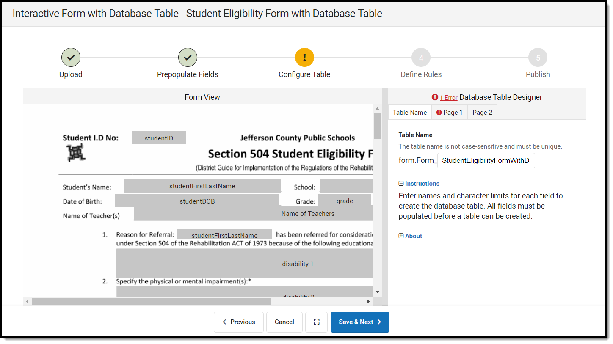Select the studentID field on the form
The width and height of the screenshot is (613, 344).
[159, 138]
